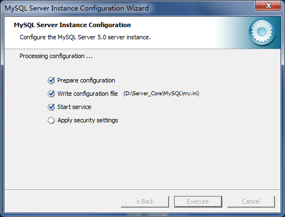Click the Apply security settings empty indicator
Viewport: 285px width, 217px height.
[x=51, y=120]
